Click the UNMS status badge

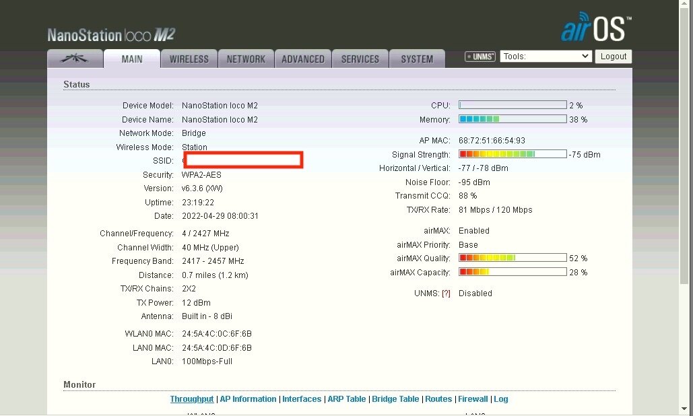pyautogui.click(x=480, y=57)
